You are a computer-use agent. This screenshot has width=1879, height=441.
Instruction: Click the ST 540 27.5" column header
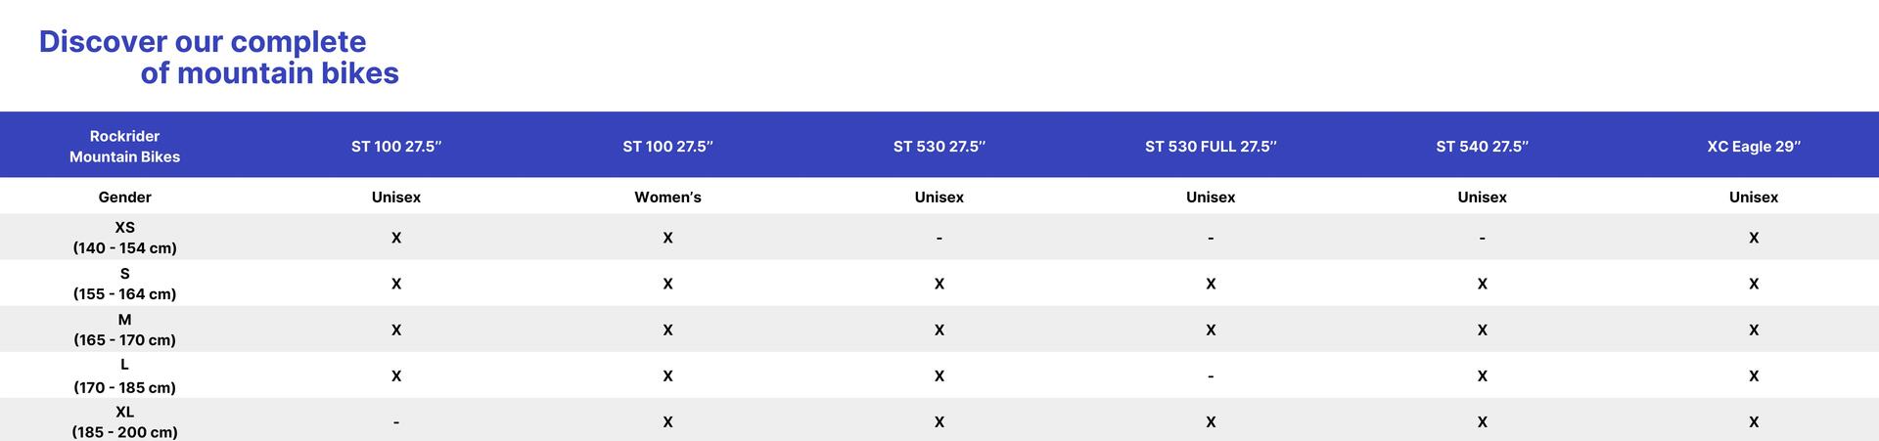click(1482, 146)
